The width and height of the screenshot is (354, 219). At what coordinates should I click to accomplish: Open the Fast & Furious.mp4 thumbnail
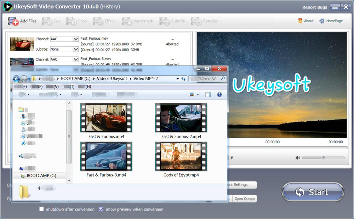click(106, 118)
